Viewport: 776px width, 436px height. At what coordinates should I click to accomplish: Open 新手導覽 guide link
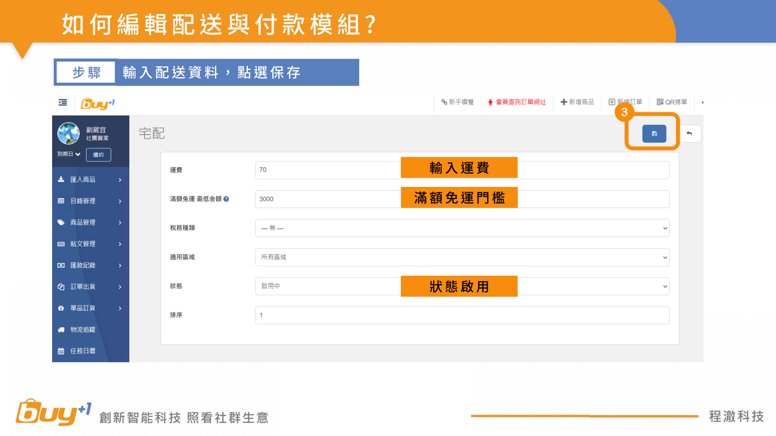(x=458, y=102)
